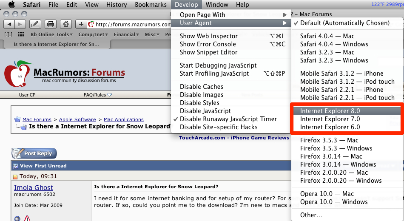This screenshot has width=404, height=221.
Task: Open the Financial bookmark folder
Action: [x=126, y=34]
